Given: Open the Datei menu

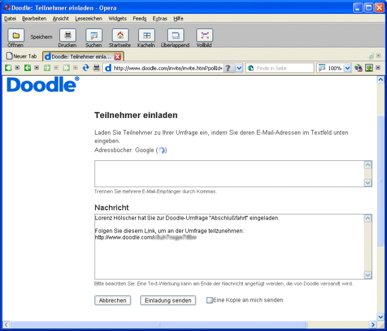Looking at the screenshot, I should 10,19.
